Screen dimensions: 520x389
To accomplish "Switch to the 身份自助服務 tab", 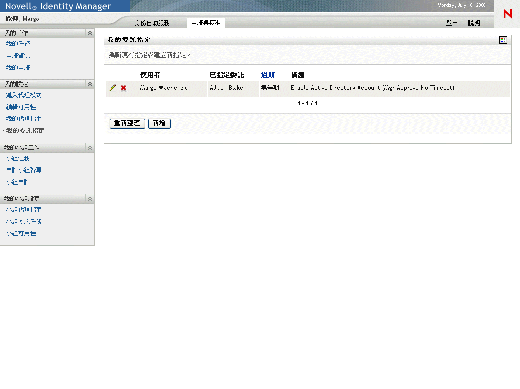I will click(152, 23).
